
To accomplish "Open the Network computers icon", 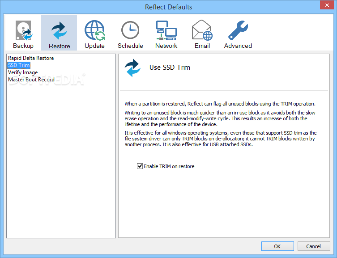I will (x=166, y=30).
